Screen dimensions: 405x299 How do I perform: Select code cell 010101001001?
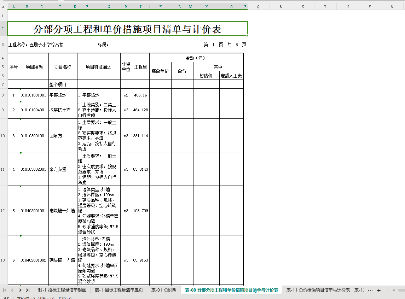34,95
